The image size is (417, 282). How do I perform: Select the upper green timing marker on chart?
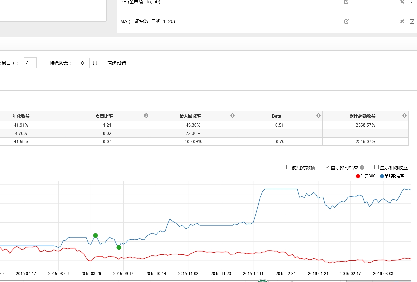point(95,235)
